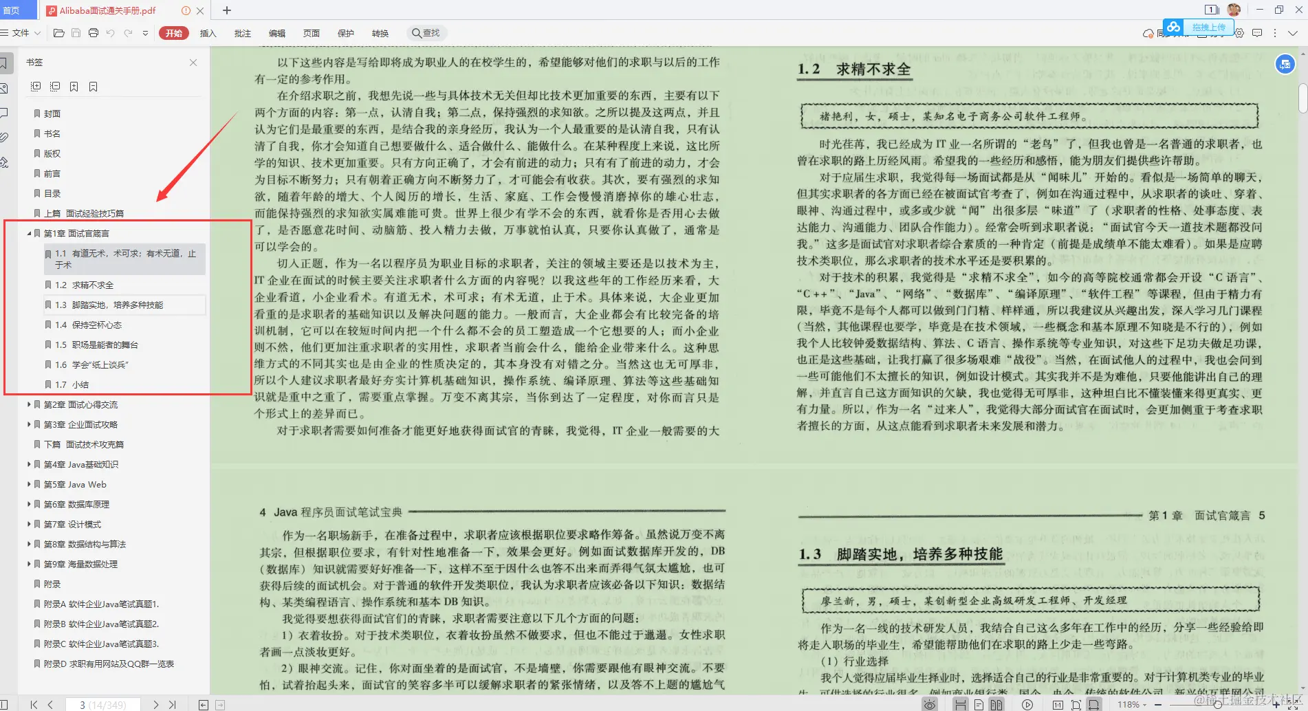Expand all bookmarks in the 书签 panel

pyautogui.click(x=36, y=87)
